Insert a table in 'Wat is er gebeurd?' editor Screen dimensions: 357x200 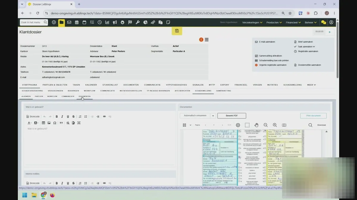[43, 123]
